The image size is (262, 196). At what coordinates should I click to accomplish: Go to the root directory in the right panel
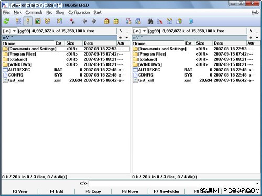click(x=251, y=31)
